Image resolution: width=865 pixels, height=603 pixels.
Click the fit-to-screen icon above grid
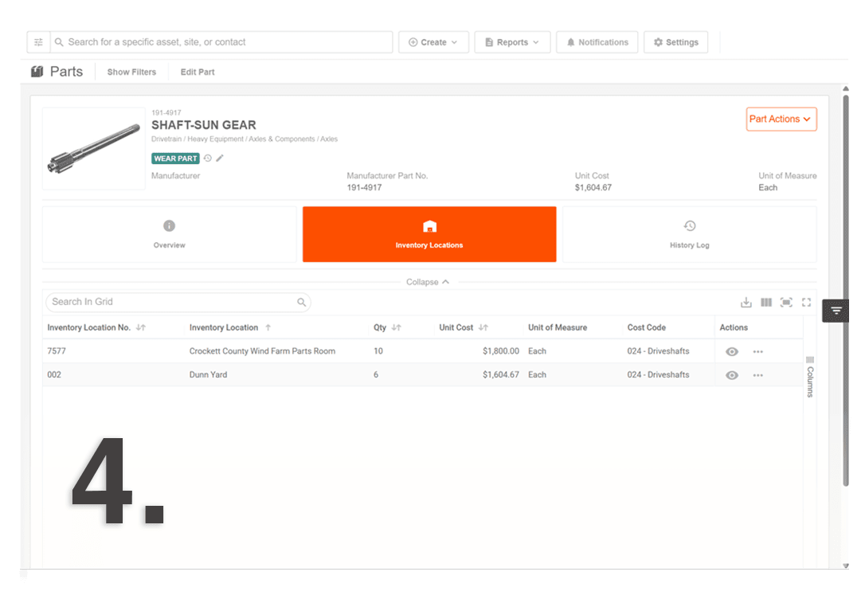coord(786,302)
